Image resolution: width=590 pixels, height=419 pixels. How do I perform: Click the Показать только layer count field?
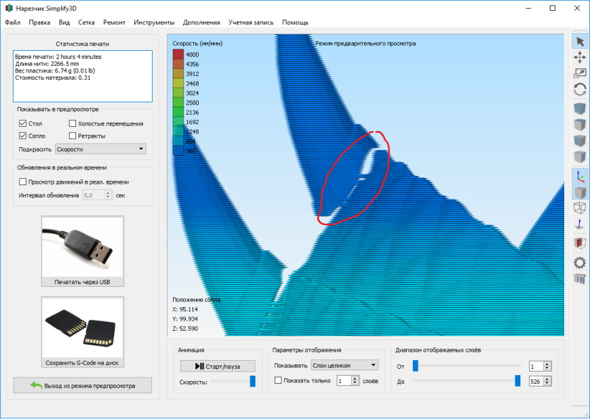point(344,380)
